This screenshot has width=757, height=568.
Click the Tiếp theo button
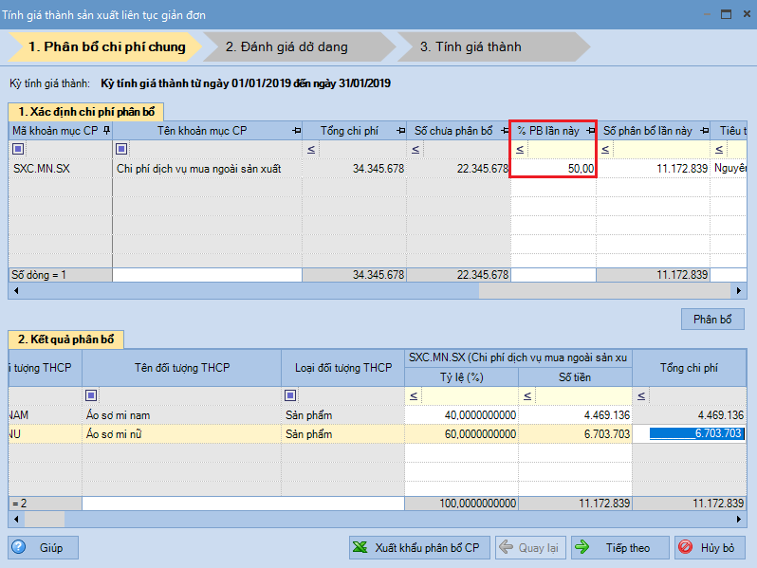click(x=615, y=547)
